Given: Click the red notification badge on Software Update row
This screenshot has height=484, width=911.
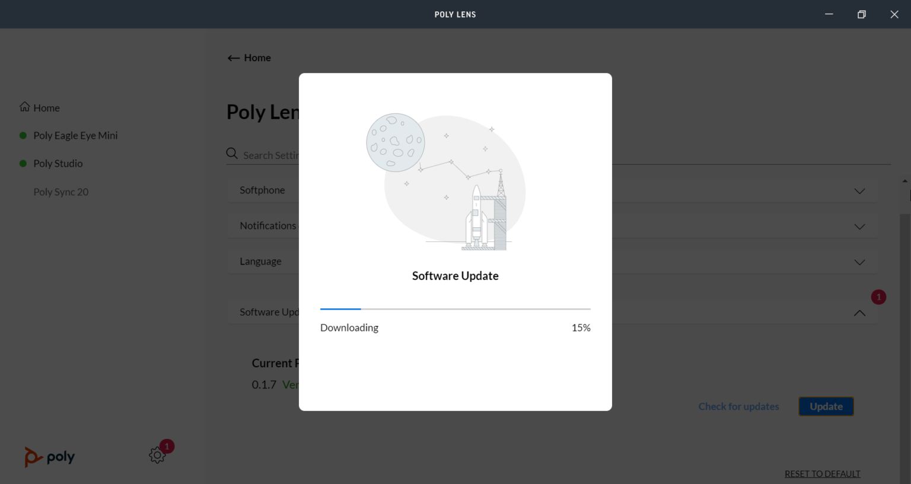Looking at the screenshot, I should 878,297.
